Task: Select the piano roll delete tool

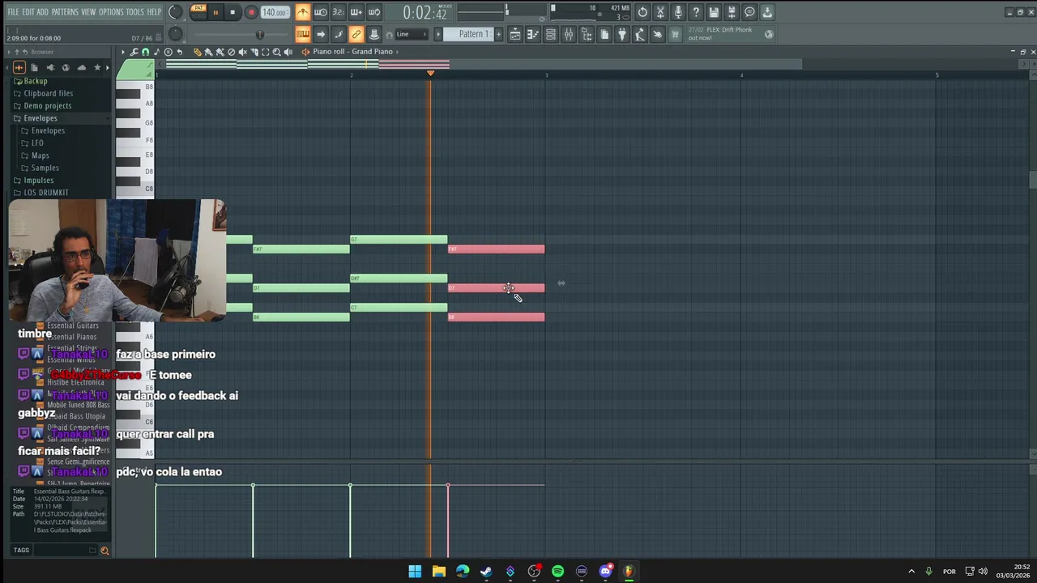Action: (x=231, y=52)
